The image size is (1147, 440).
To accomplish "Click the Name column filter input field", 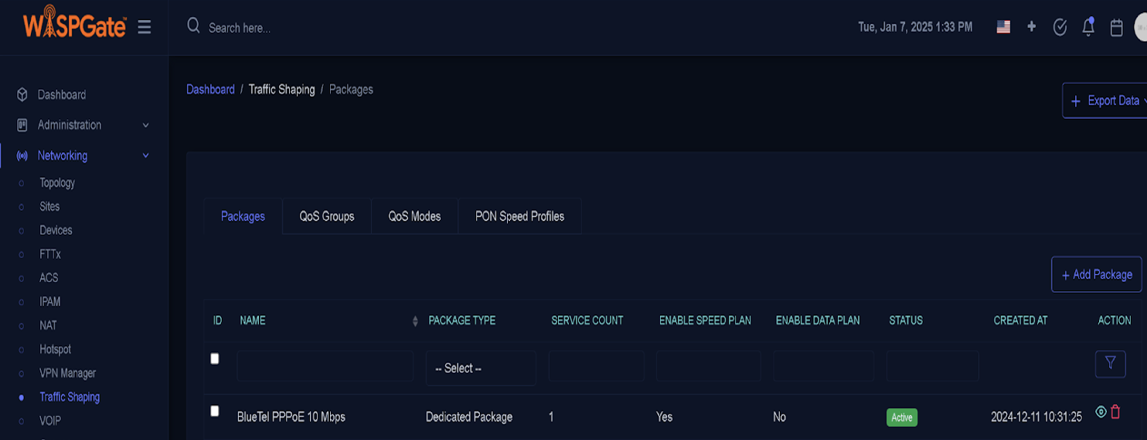I will (325, 366).
